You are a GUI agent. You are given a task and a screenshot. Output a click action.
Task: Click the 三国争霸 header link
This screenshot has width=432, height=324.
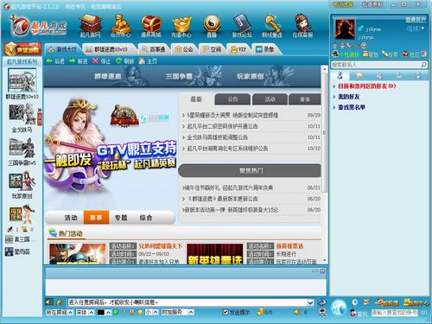point(179,76)
